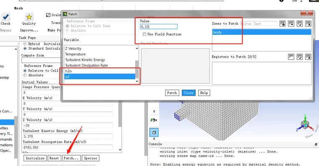Select o2 in Variable list
This screenshot has width=319, height=166.
coord(100,77)
